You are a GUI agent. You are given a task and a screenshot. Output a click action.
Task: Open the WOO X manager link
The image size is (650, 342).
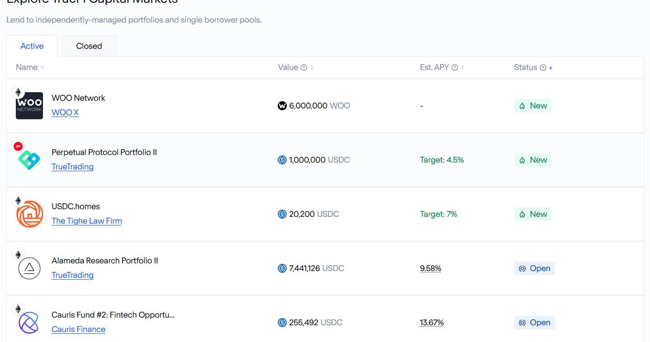pyautogui.click(x=65, y=112)
